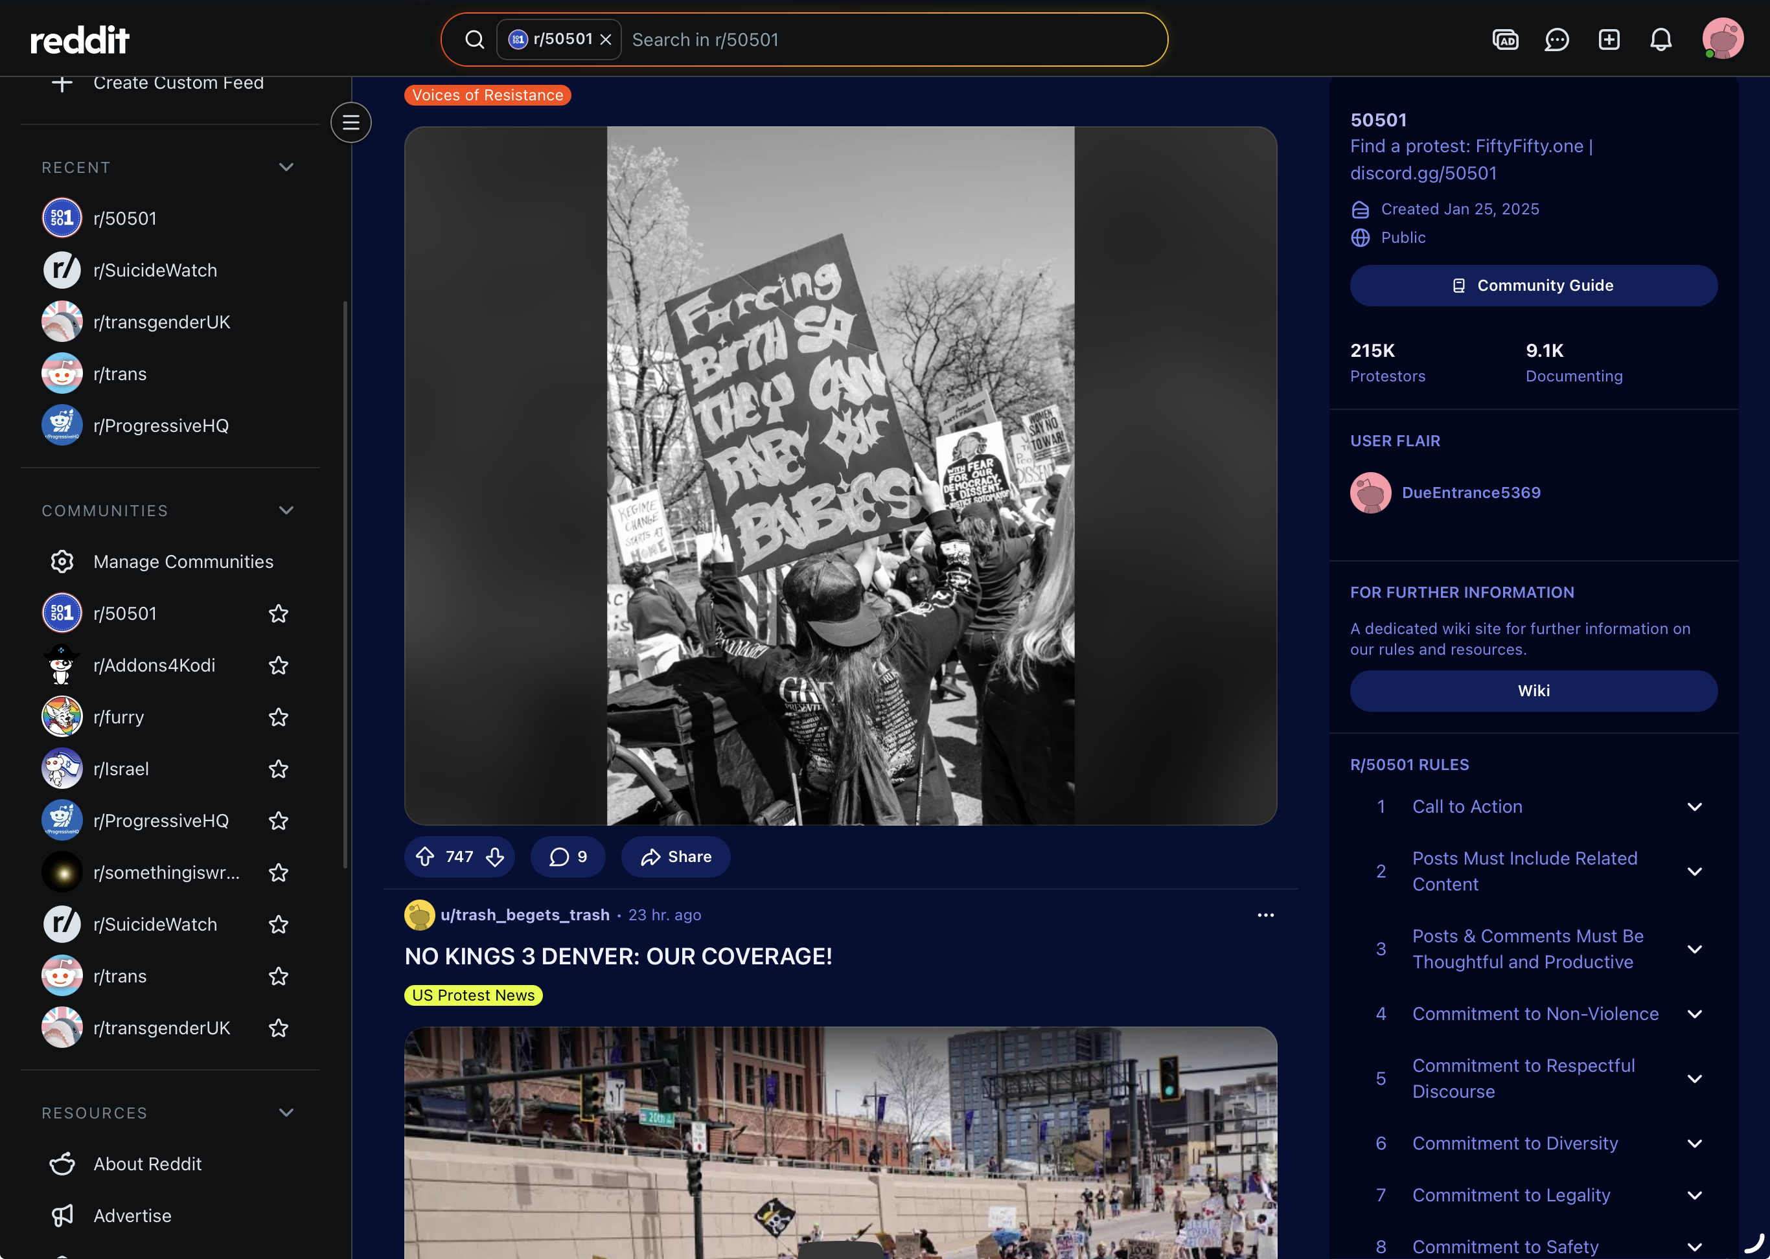Open the Wiki button
Screen dimensions: 1770x1259
coord(1533,690)
